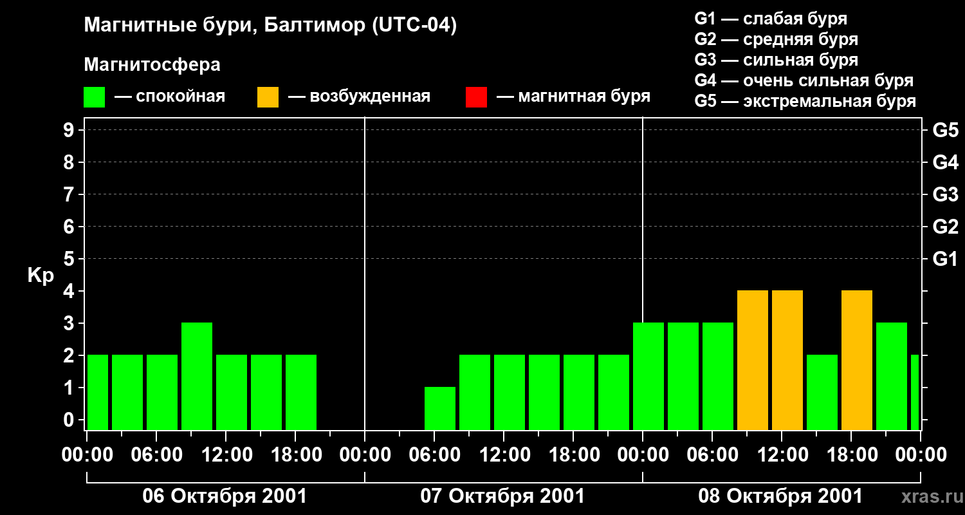Click the '07 Октября 2001' date label

click(502, 496)
